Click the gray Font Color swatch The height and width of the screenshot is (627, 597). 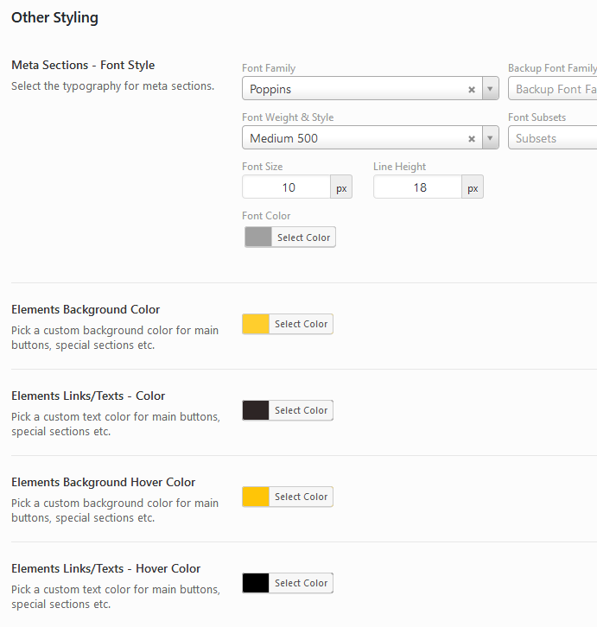(x=258, y=237)
